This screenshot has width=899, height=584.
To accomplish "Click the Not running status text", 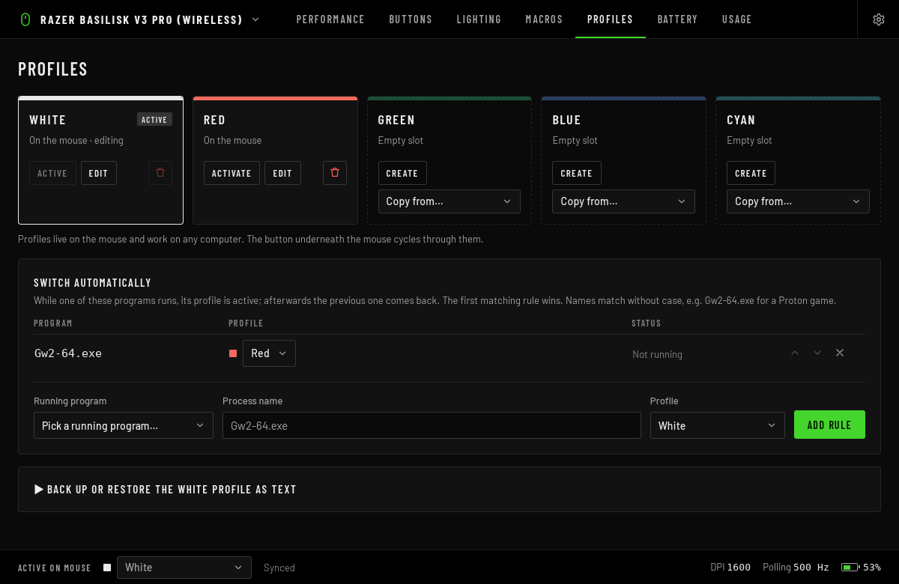I will tap(657, 354).
